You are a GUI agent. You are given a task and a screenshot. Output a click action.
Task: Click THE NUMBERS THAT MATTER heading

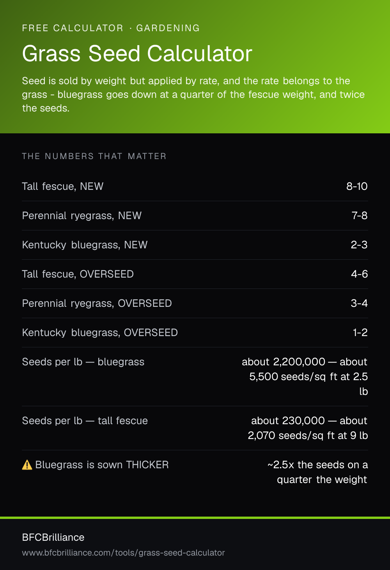point(94,156)
